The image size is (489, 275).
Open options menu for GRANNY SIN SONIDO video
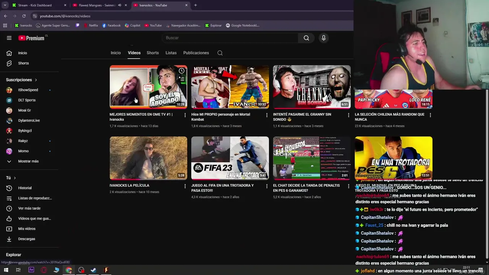pyautogui.click(x=348, y=115)
